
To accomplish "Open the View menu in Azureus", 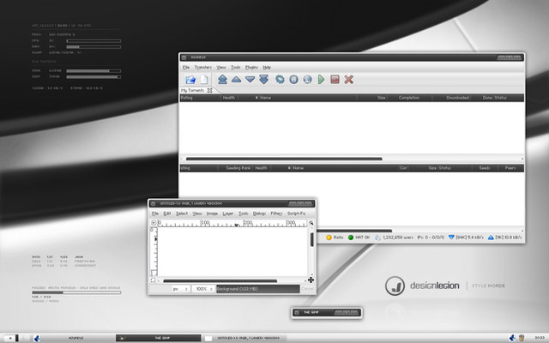I will 221,67.
